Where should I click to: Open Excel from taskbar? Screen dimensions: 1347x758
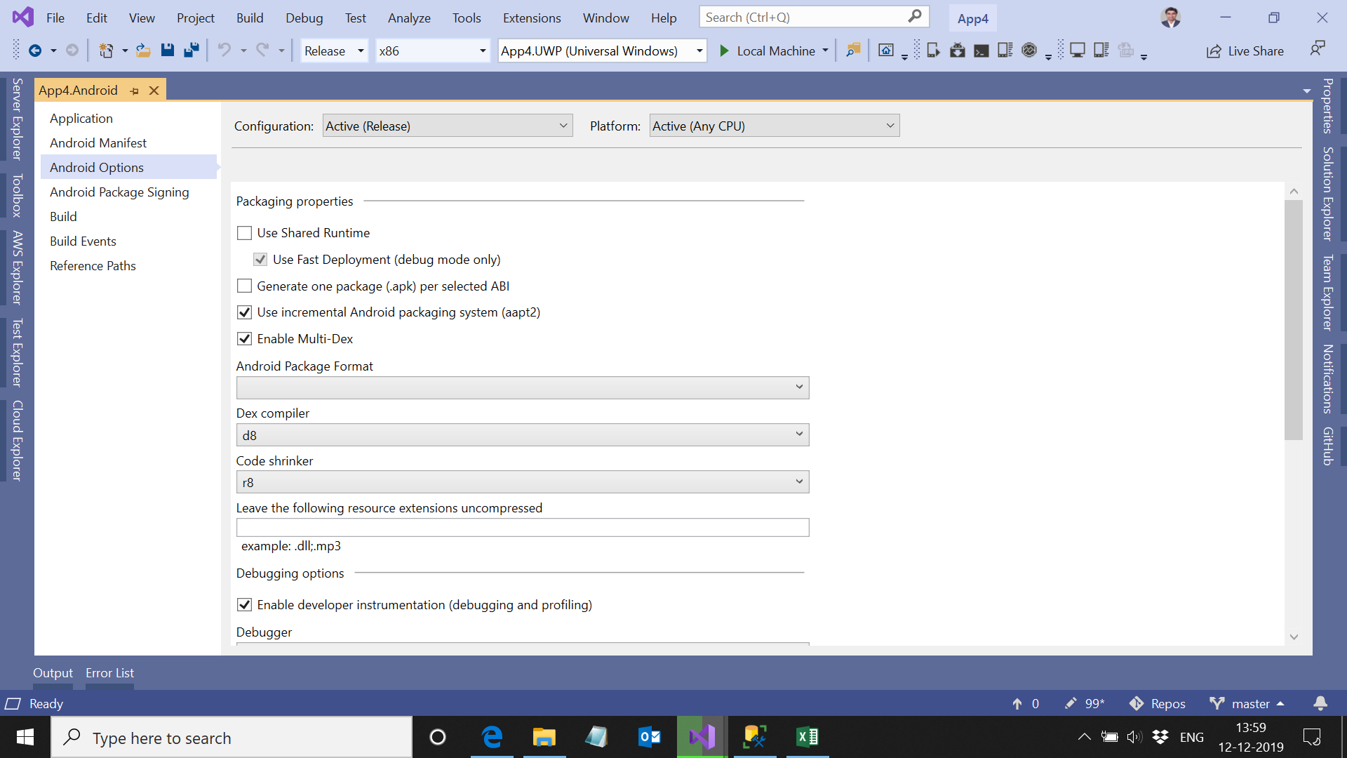(807, 737)
